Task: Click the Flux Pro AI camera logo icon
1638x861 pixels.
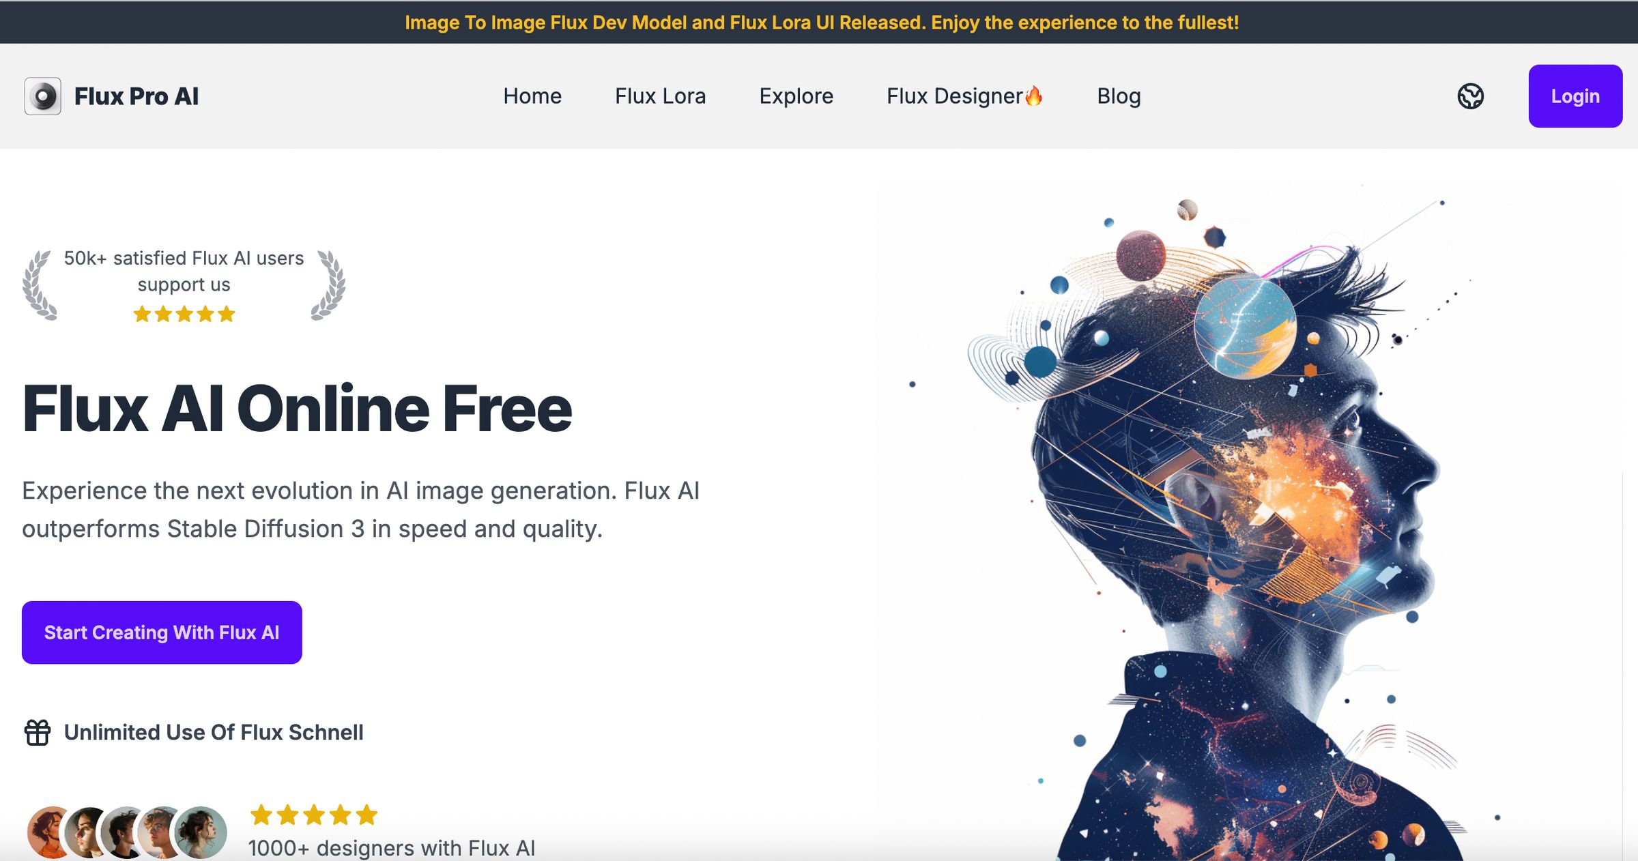Action: click(42, 96)
